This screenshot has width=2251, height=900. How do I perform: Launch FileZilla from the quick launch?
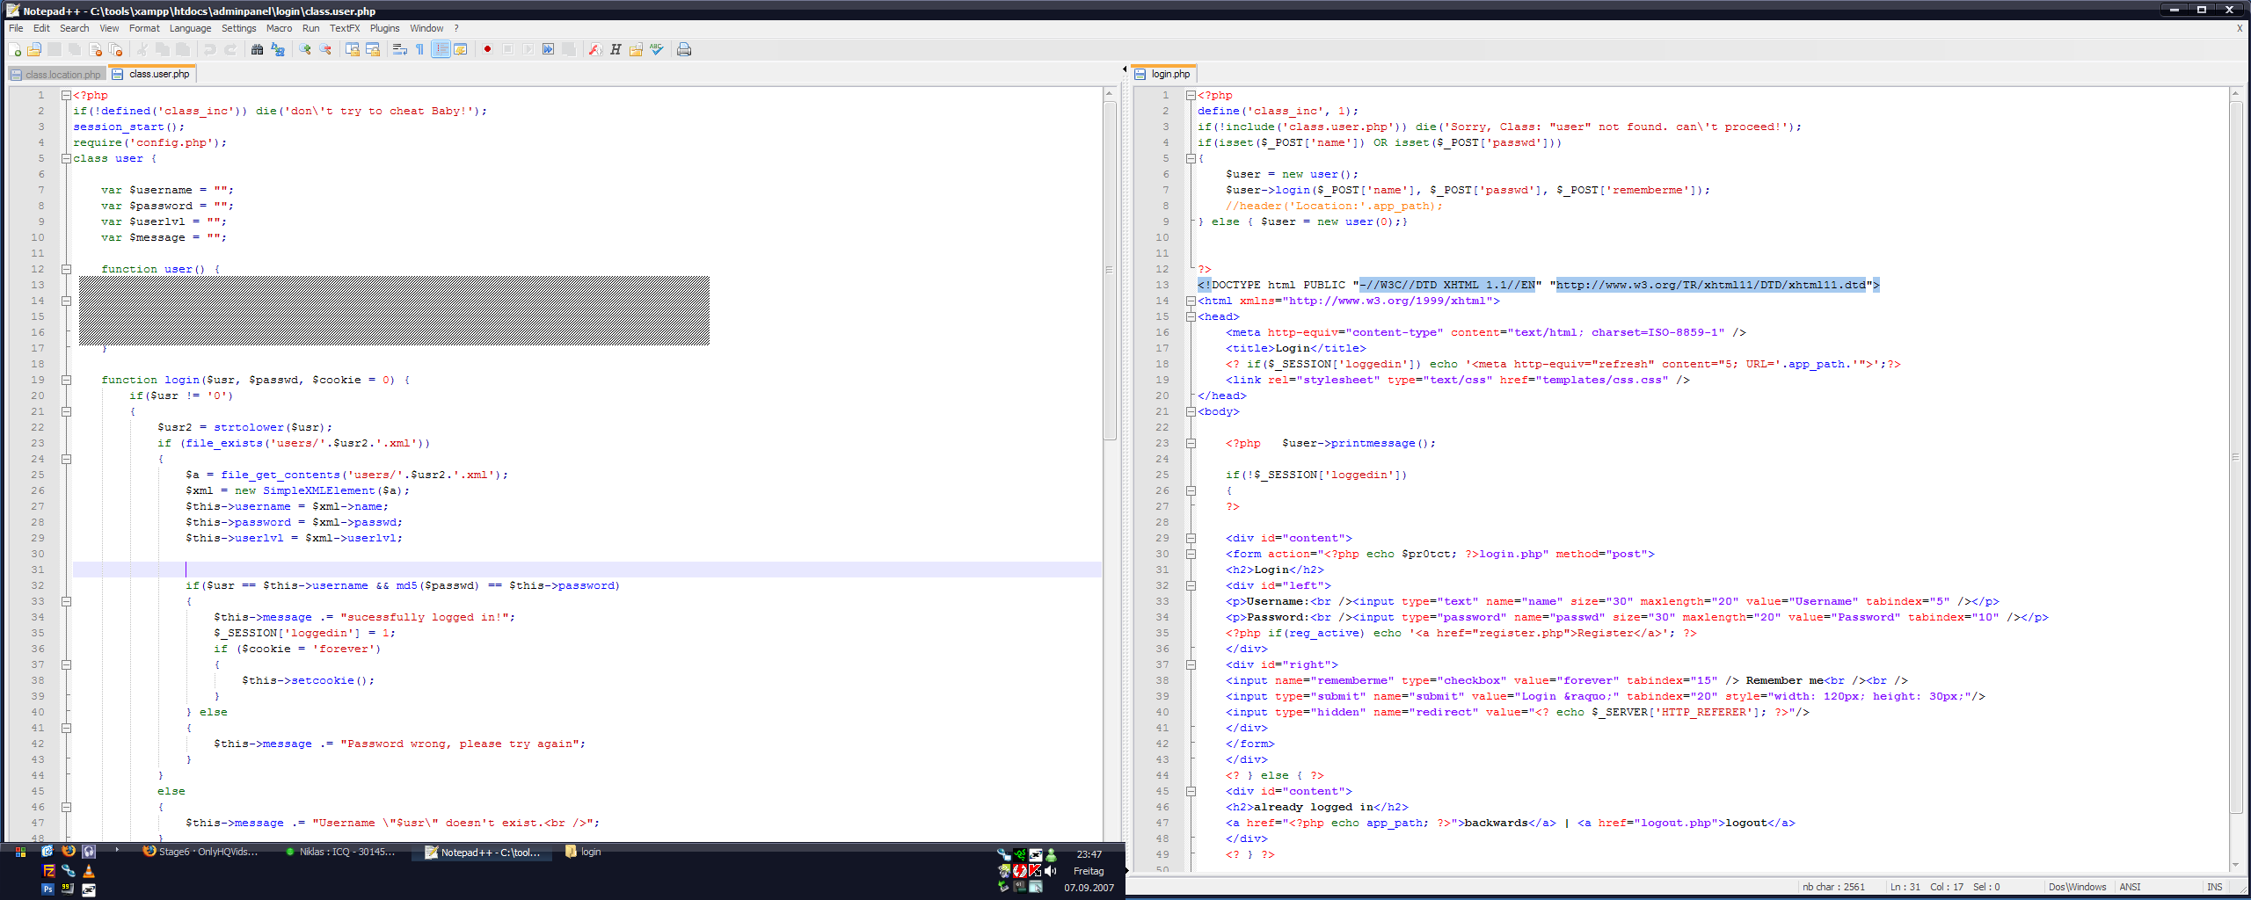[48, 871]
